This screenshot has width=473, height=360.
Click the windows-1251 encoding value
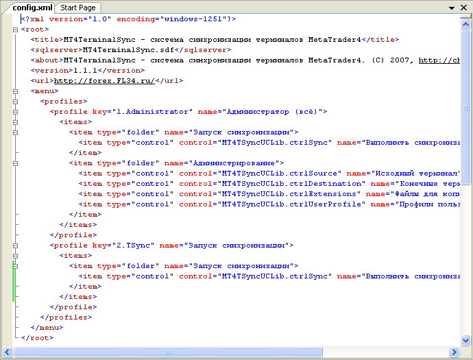point(193,19)
